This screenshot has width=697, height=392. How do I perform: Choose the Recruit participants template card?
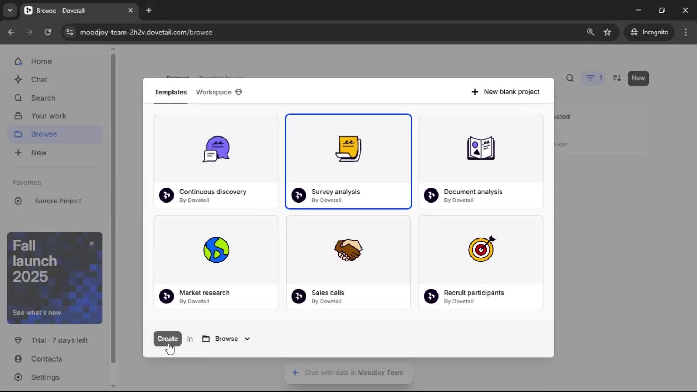[x=481, y=262]
